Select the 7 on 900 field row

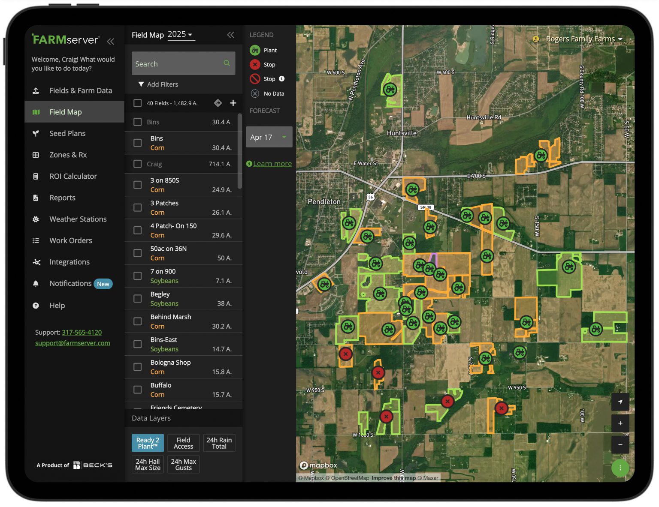coord(183,276)
